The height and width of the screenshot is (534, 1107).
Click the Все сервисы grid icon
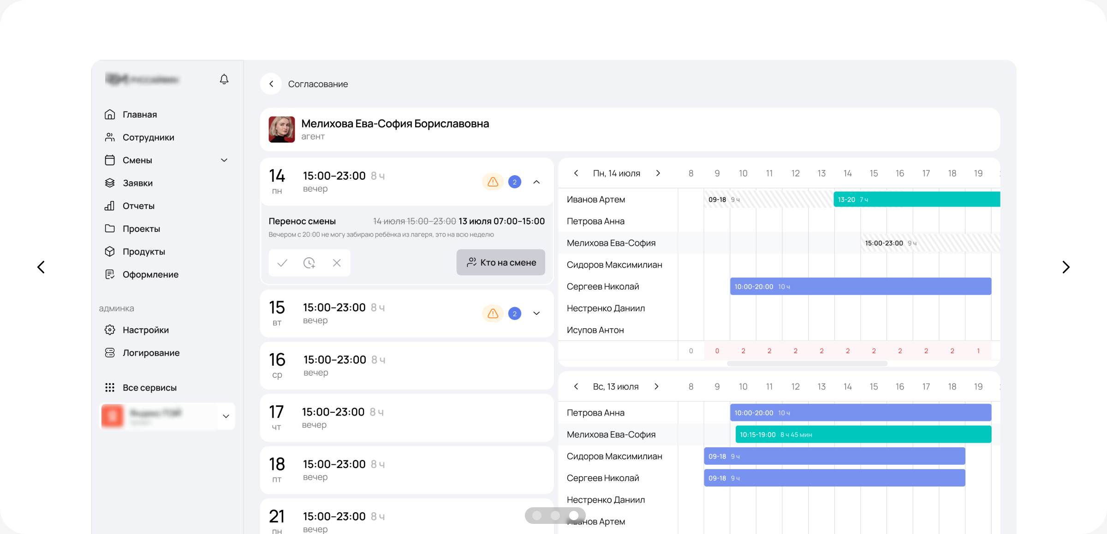(x=110, y=387)
